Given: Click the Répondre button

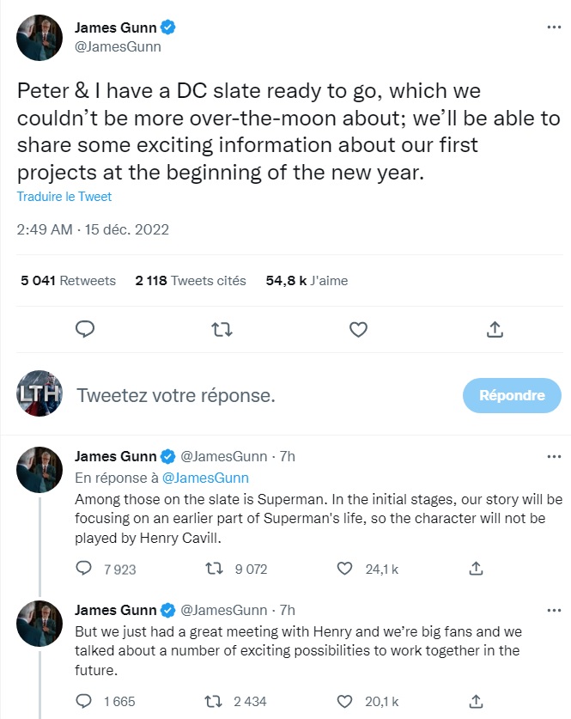Looking at the screenshot, I should [x=512, y=395].
